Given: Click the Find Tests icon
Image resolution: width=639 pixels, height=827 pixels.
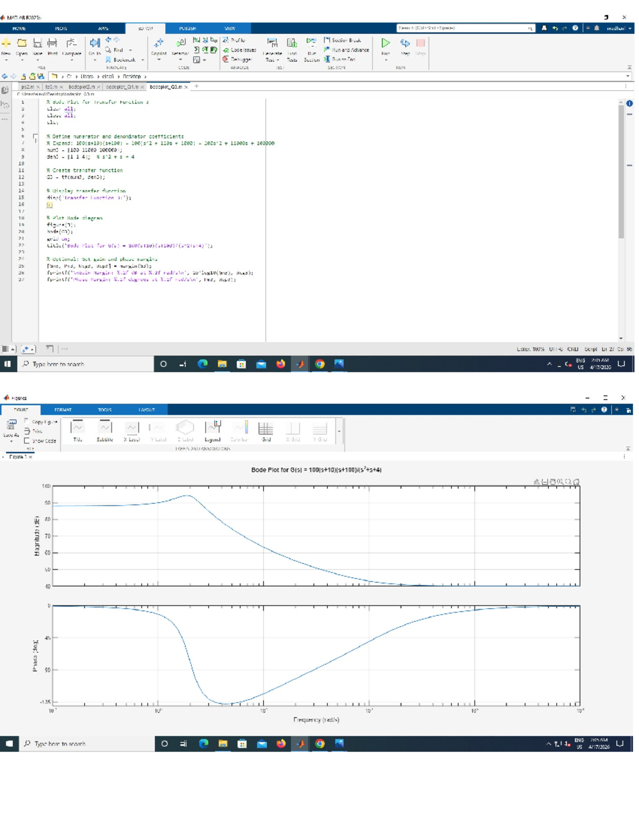Looking at the screenshot, I should (292, 43).
